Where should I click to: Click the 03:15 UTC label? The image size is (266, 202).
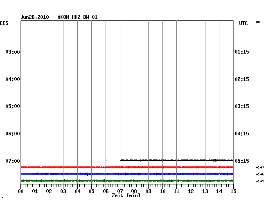tap(242, 106)
